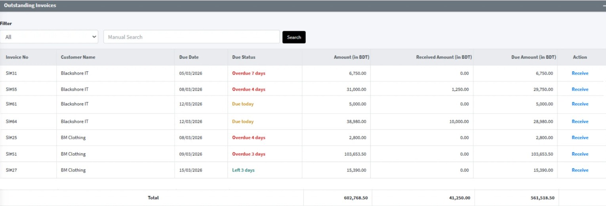Image resolution: width=606 pixels, height=206 pixels.
Task: Click BM Clothing in SI#27 row
Action: [73, 170]
